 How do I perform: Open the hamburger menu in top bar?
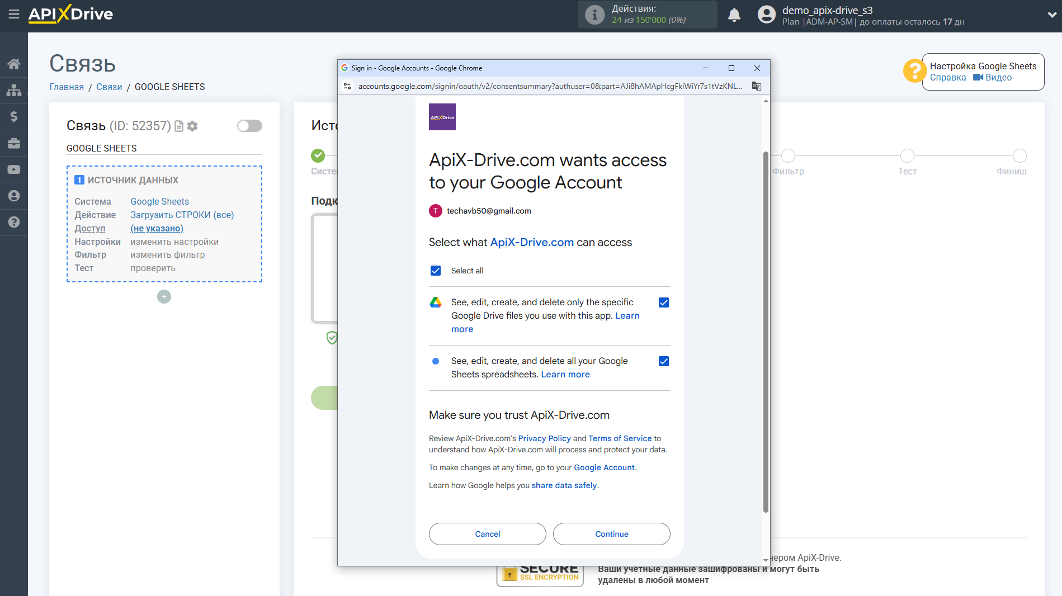click(x=13, y=14)
